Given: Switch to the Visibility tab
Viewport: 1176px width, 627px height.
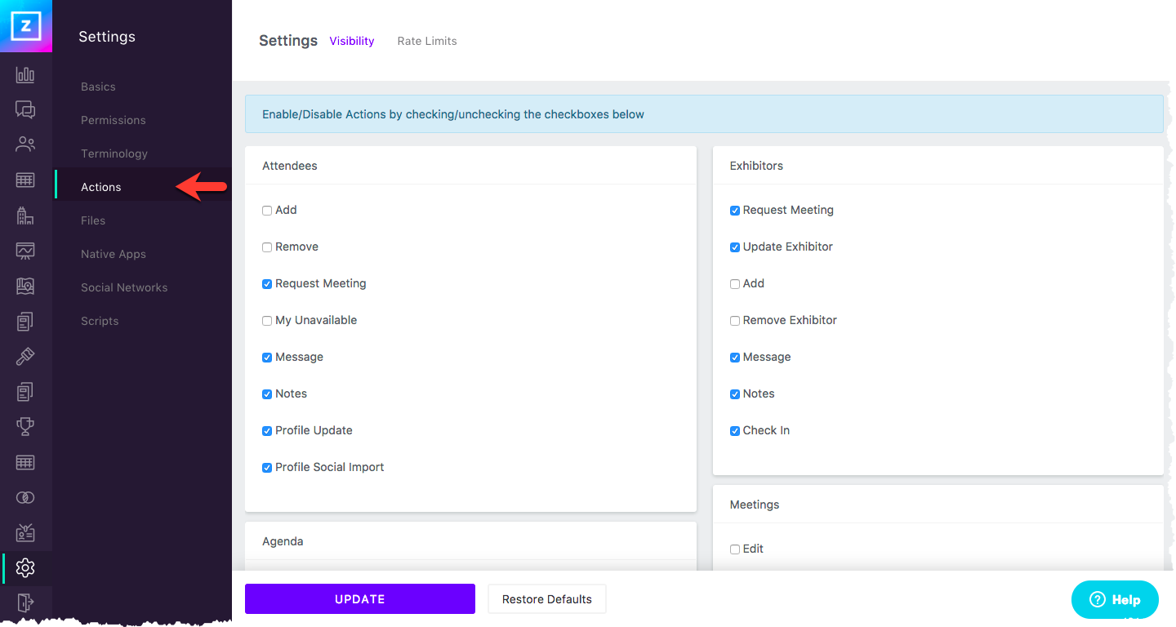Looking at the screenshot, I should pos(352,41).
